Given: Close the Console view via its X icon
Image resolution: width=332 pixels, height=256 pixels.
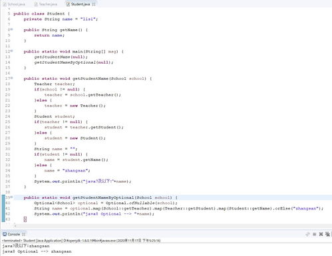Looking at the screenshot, I should [23, 234].
